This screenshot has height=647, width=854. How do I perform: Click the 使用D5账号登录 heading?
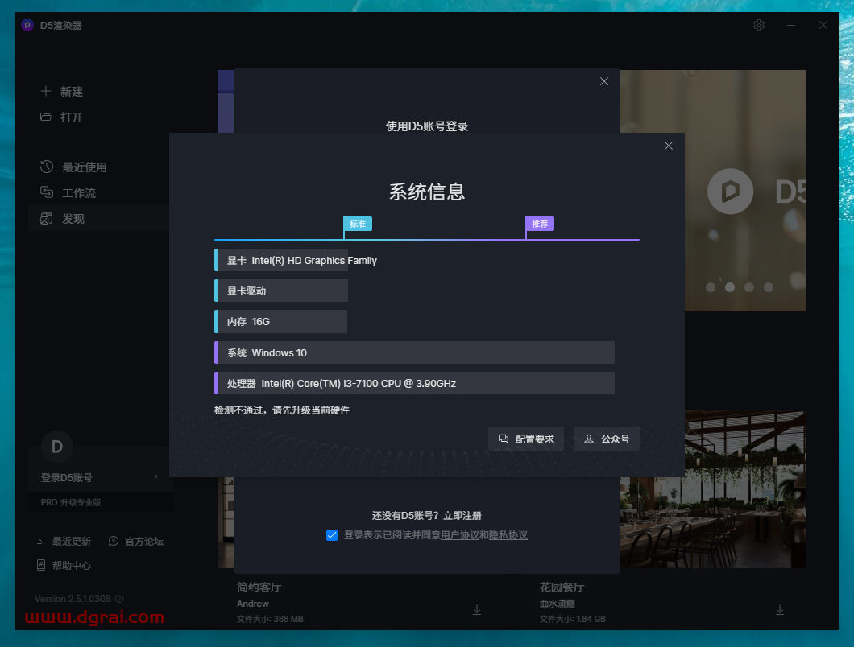point(427,126)
